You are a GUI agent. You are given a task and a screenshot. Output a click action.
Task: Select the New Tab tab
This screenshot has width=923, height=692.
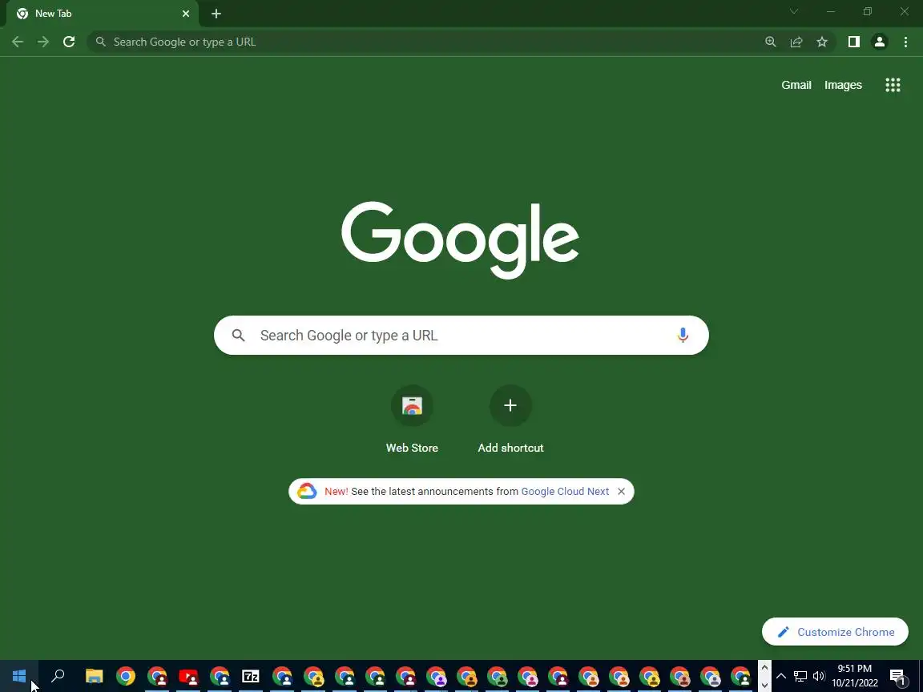pyautogui.click(x=103, y=14)
